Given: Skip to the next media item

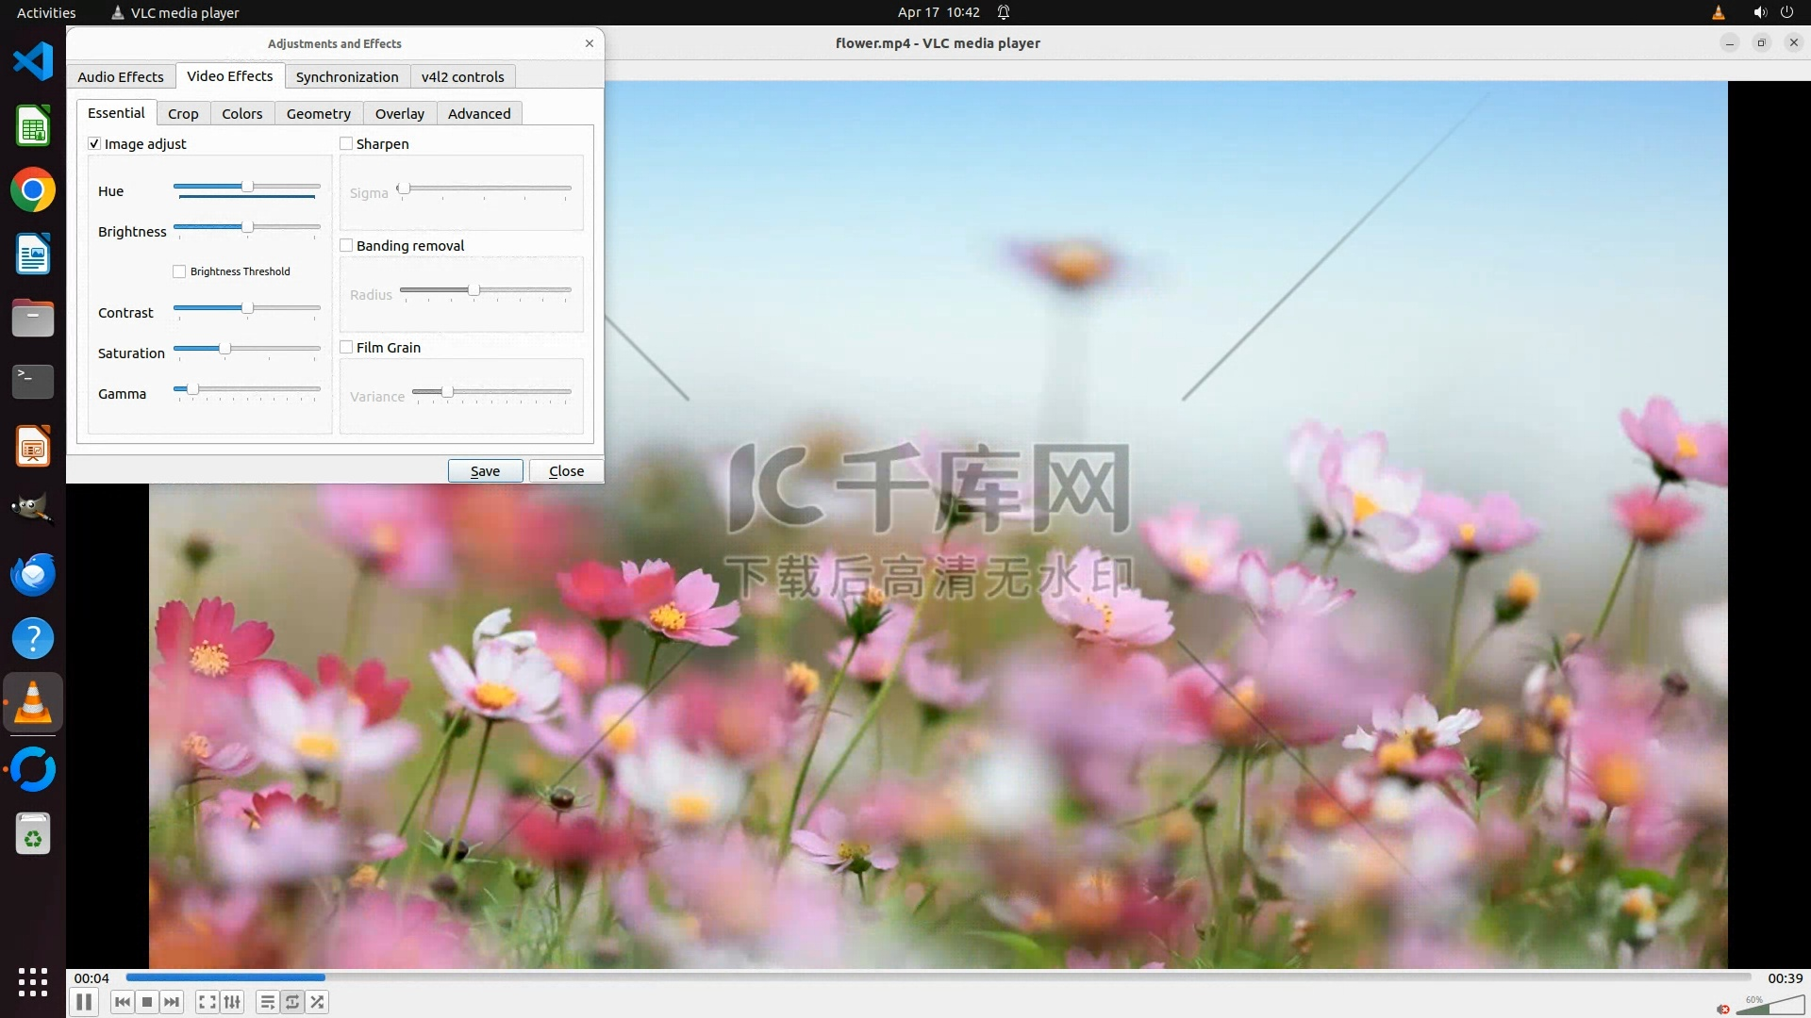Looking at the screenshot, I should tap(172, 1002).
